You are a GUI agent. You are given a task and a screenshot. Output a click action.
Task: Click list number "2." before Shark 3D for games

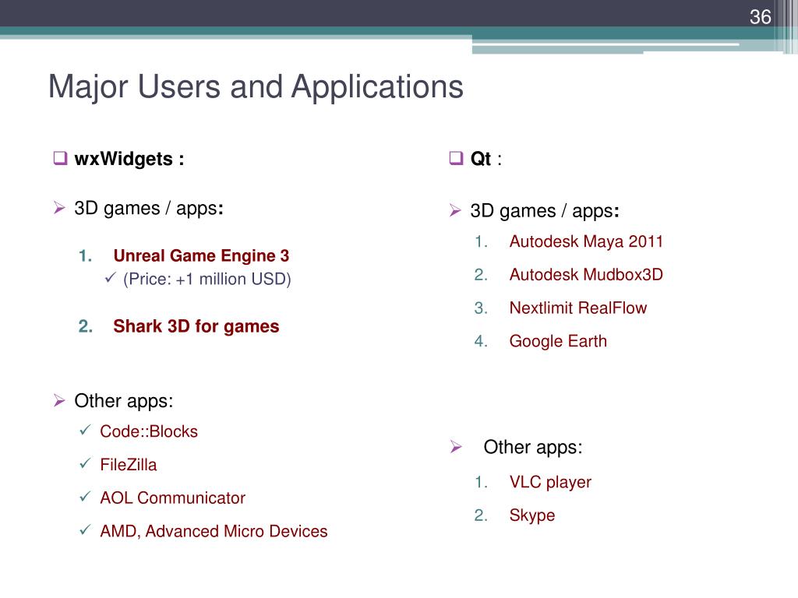point(86,326)
